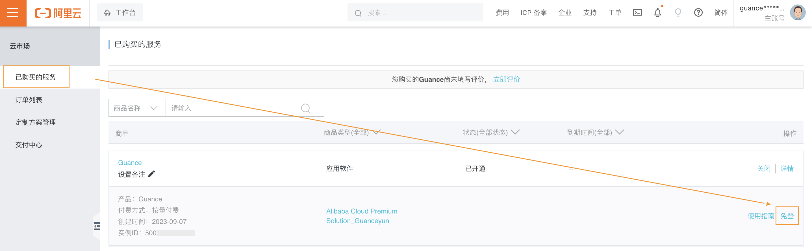Open the 企业 menu
Viewport: 812px width, 251px height.
click(x=565, y=13)
